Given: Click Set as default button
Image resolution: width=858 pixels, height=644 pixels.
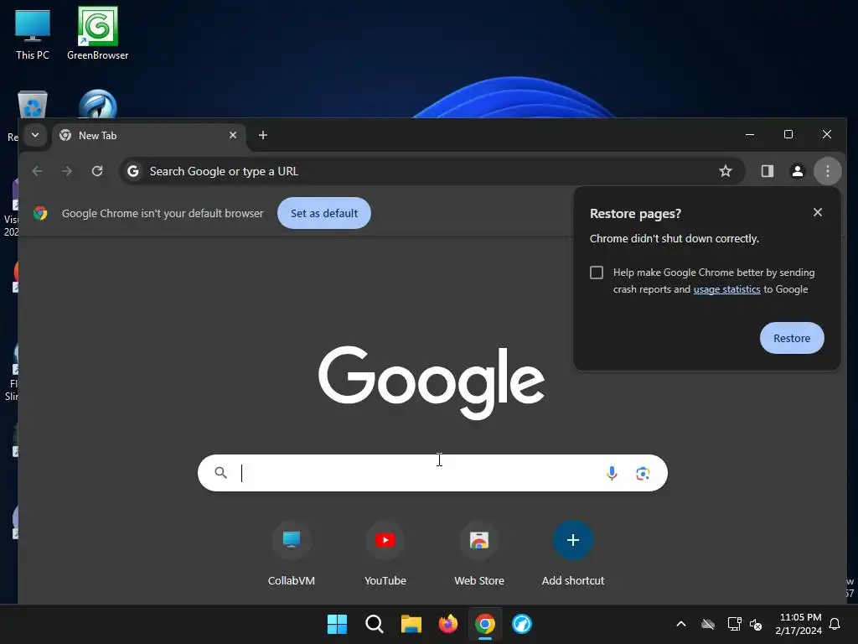Looking at the screenshot, I should 324,213.
